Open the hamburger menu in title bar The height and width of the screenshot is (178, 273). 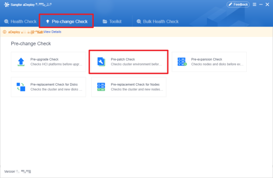point(254,4)
